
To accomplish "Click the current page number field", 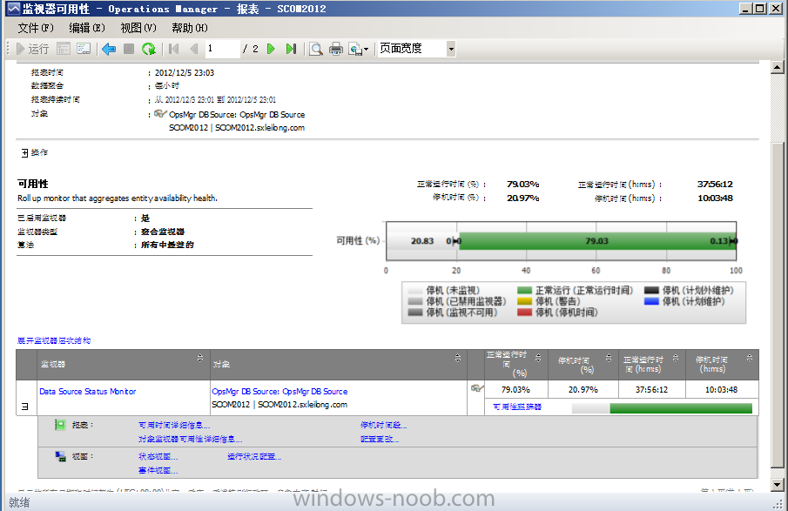I will tap(222, 49).
